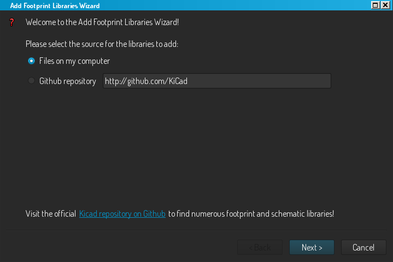
Task: Focus the Github URL input field
Action: tap(216, 81)
